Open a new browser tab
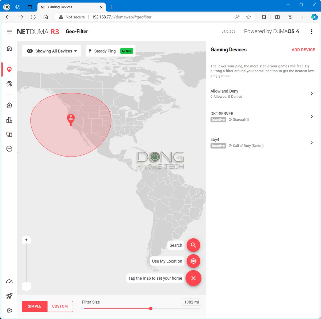 point(112,7)
